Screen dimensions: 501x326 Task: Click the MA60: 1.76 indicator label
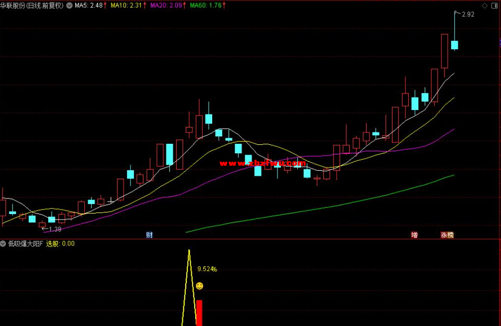(x=206, y=5)
